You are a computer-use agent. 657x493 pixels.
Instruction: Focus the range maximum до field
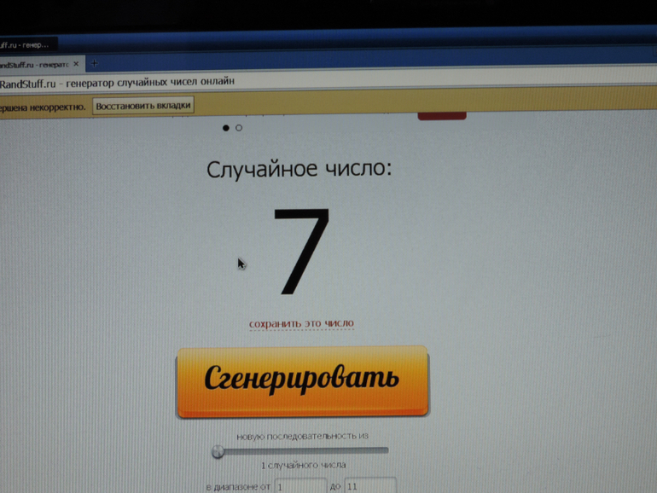(x=370, y=486)
